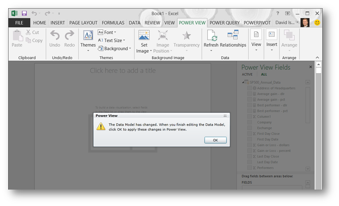Switch to the ALL fields list
Viewport: 339px width, 206px height.
264,74
